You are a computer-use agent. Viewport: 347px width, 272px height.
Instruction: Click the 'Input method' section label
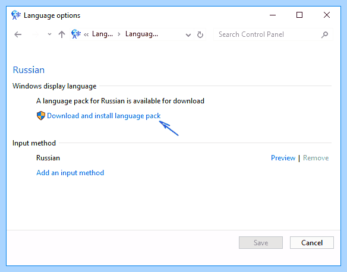click(x=34, y=143)
